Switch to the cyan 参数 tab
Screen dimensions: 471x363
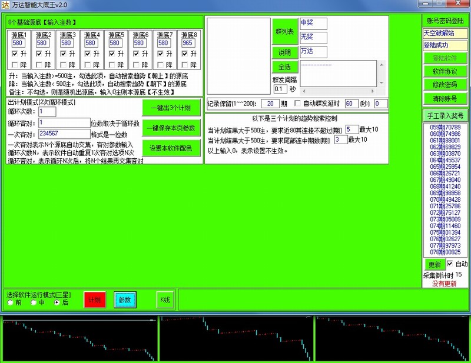point(125,299)
